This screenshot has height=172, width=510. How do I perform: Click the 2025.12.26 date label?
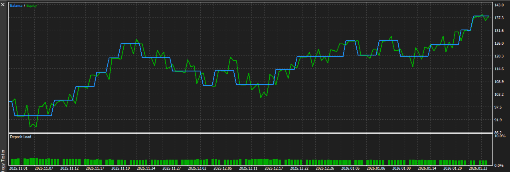[325, 168]
